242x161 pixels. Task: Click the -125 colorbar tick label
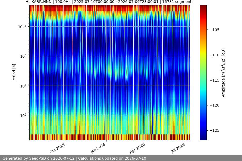coord(215,130)
